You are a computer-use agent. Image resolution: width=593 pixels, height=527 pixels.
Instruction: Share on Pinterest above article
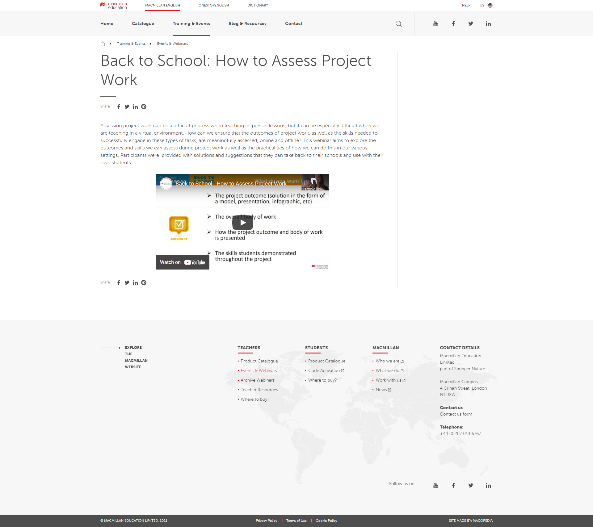tap(144, 107)
